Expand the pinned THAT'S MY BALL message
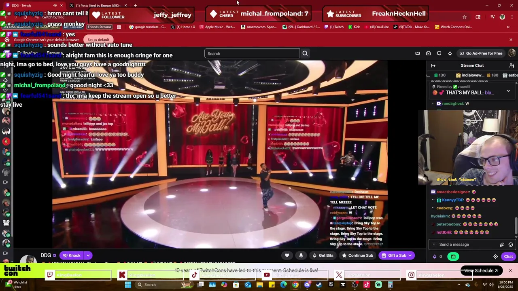Image resolution: width=518 pixels, height=291 pixels. click(508, 91)
